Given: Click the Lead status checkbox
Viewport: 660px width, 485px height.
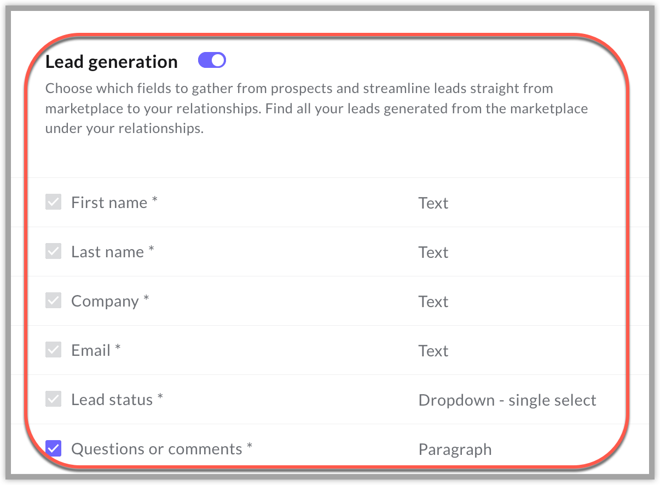Looking at the screenshot, I should (x=53, y=400).
